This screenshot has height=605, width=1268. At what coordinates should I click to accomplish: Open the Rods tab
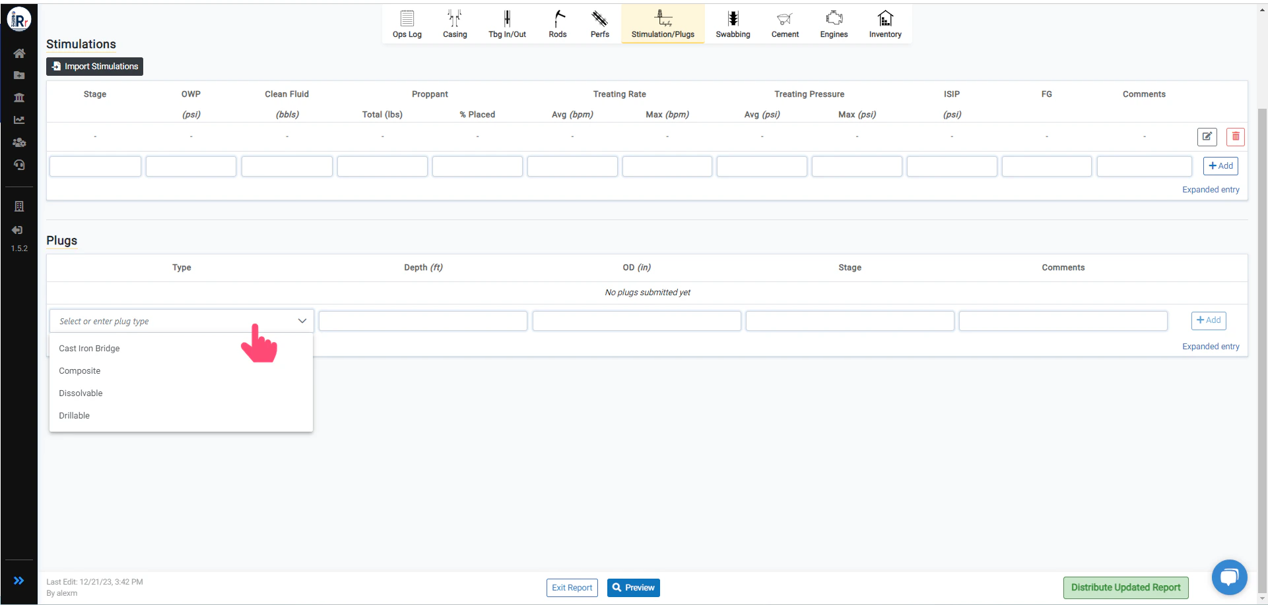(558, 24)
